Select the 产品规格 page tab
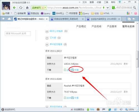The width and height of the screenshot is (139, 112). click(96, 26)
